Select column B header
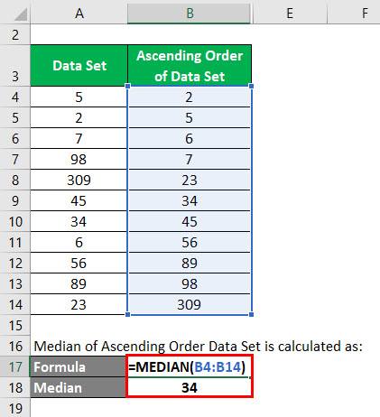Viewport: 380px width, 417px height. [190, 13]
